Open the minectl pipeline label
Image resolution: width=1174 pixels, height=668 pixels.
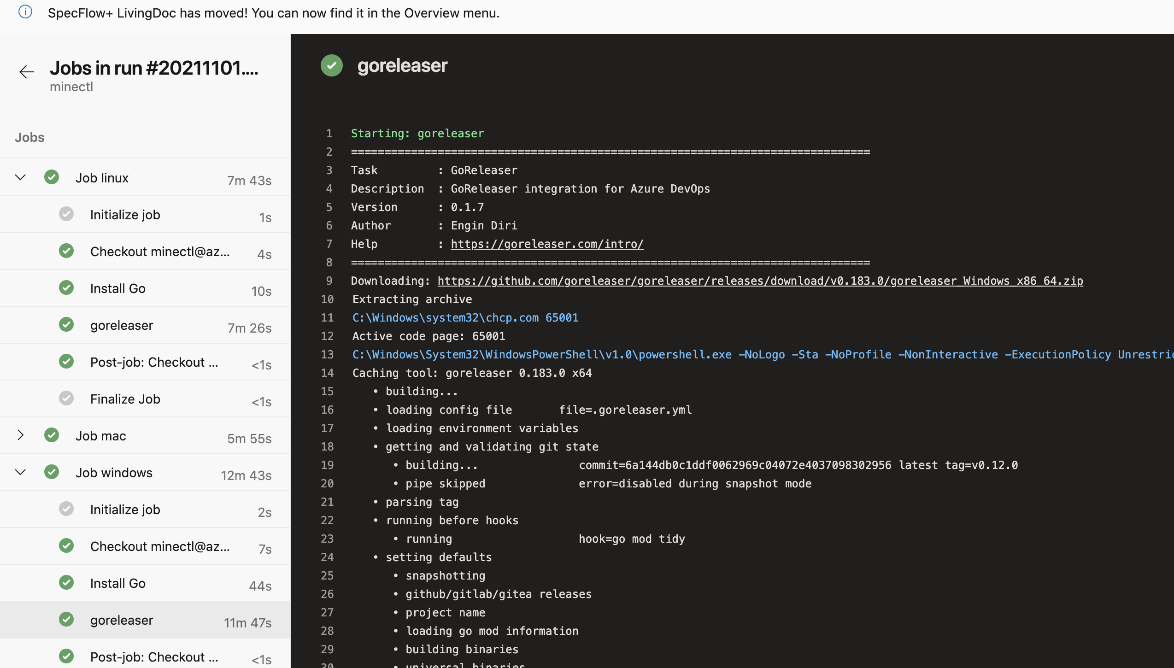point(71,87)
